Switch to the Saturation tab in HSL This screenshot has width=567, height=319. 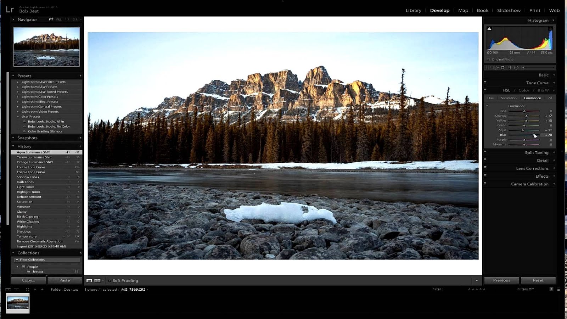pos(509,98)
